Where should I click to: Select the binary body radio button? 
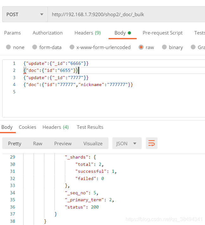[164, 47]
